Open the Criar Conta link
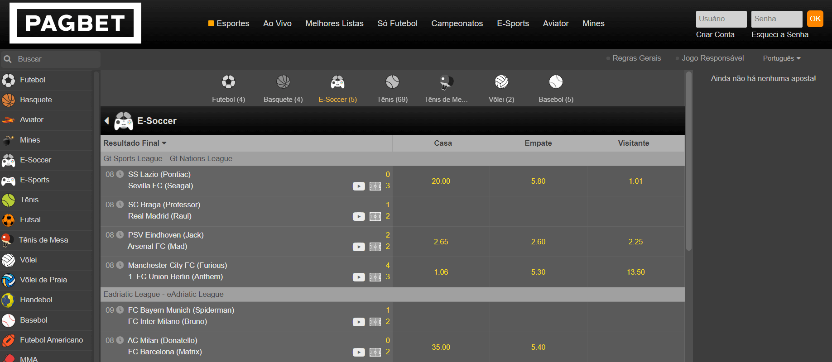 tap(715, 35)
